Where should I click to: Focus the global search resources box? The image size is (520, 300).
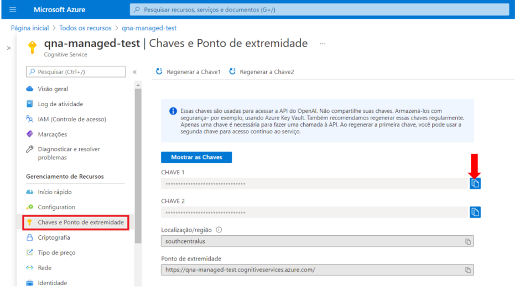coord(319,9)
